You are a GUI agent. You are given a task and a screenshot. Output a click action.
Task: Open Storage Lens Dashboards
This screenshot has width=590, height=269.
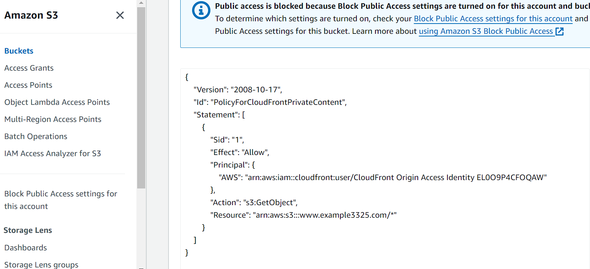point(26,248)
